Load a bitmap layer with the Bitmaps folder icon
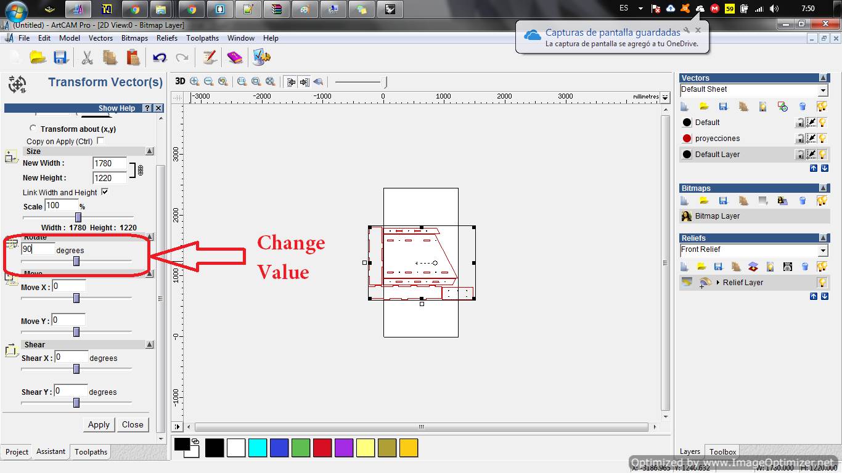This screenshot has height=473, width=842. 704,201
